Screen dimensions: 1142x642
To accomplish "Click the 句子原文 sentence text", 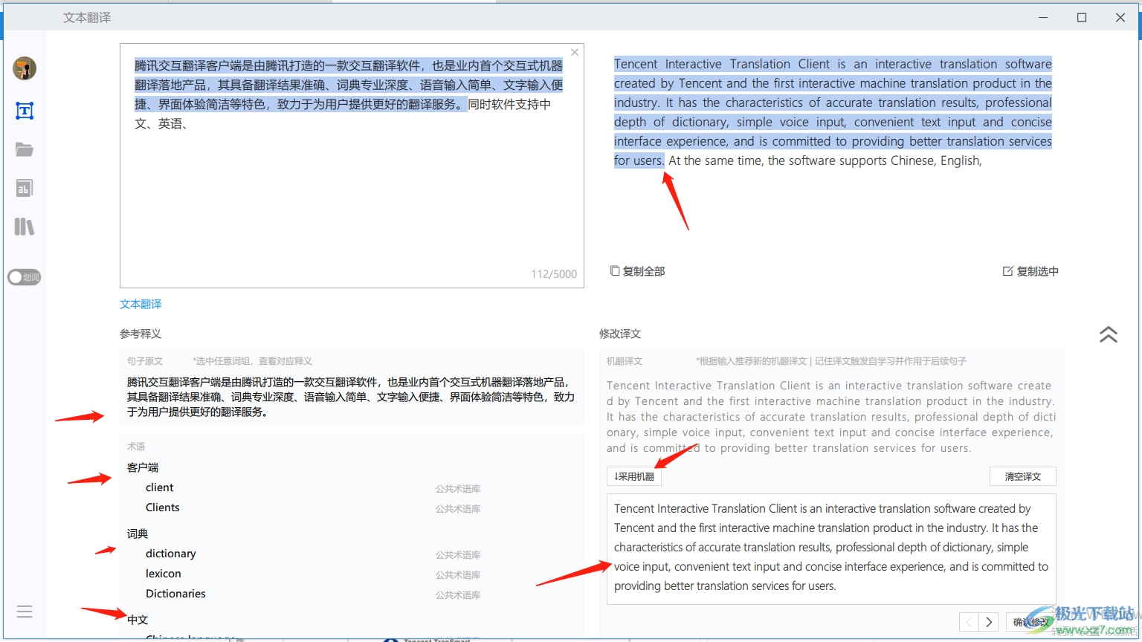I will click(x=351, y=397).
